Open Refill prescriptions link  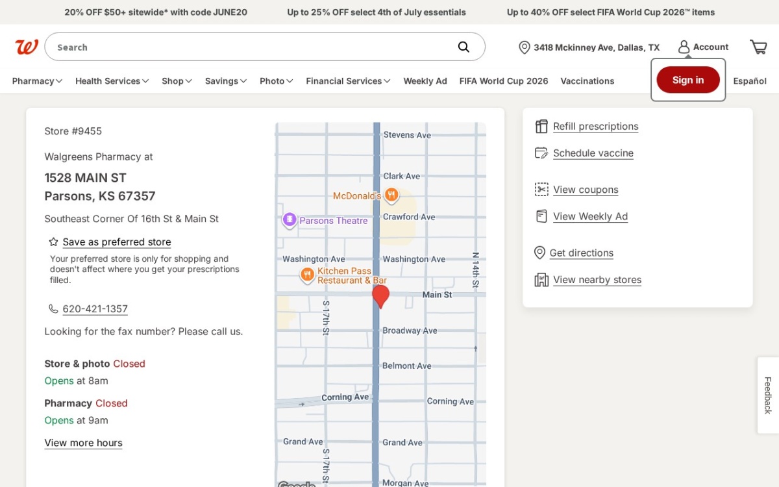click(x=595, y=127)
